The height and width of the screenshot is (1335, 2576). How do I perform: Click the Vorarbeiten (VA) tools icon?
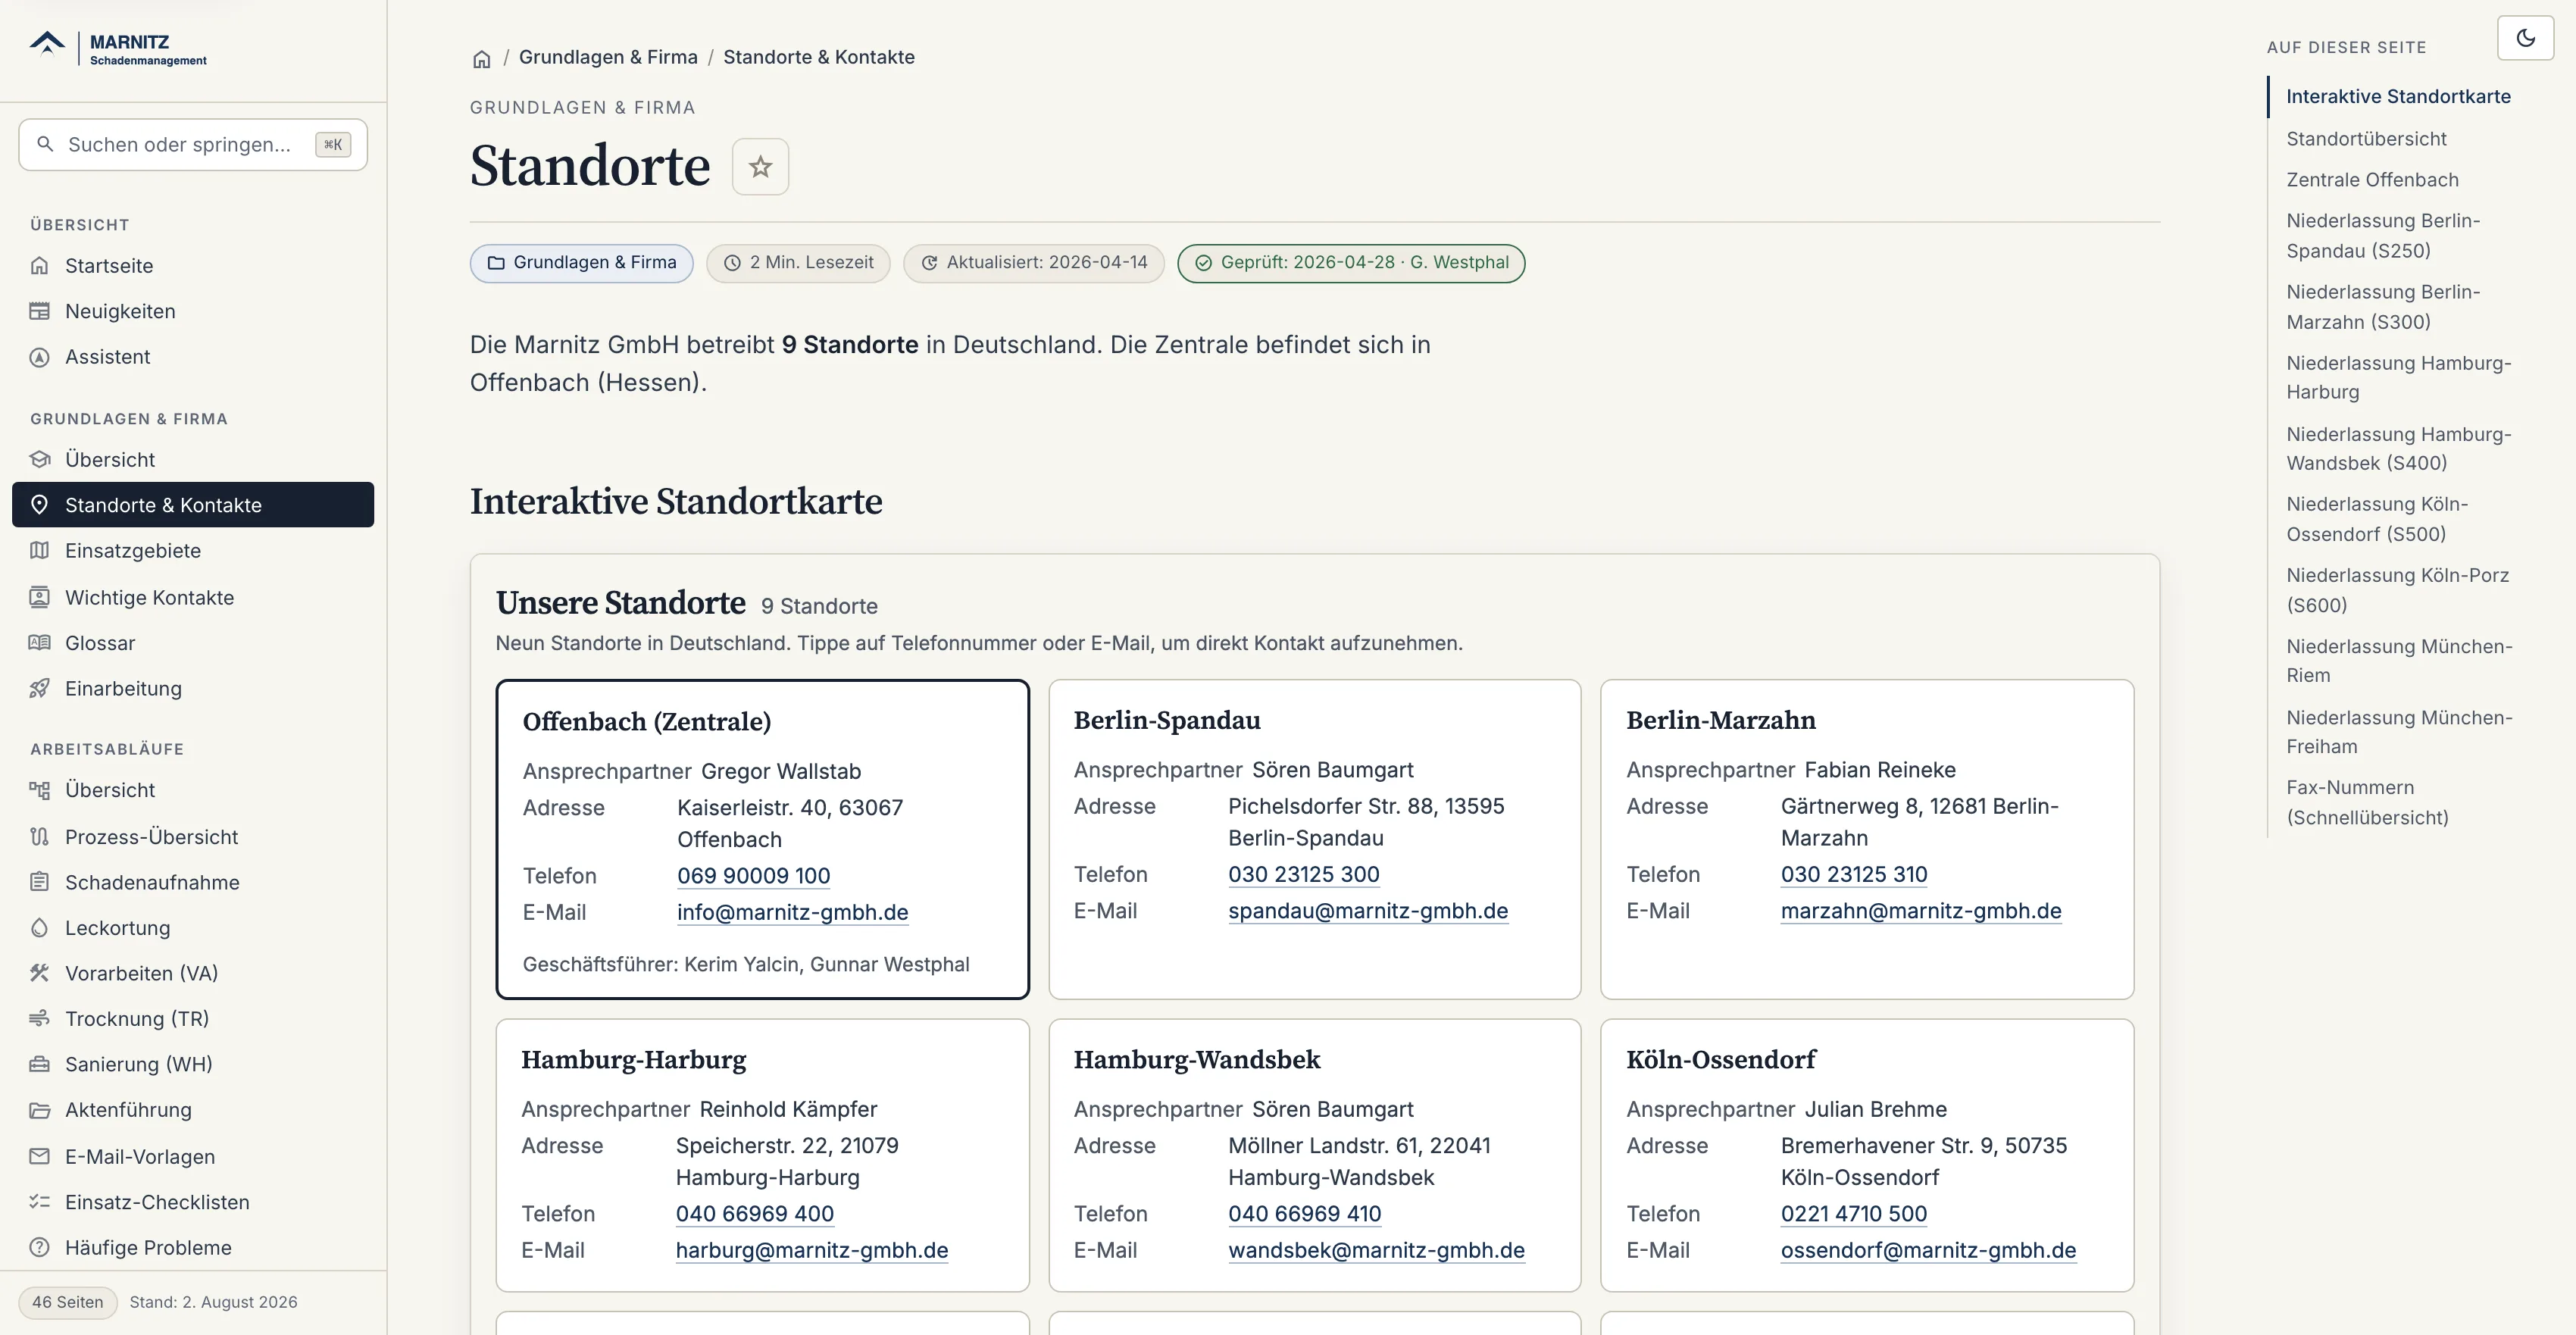click(40, 973)
